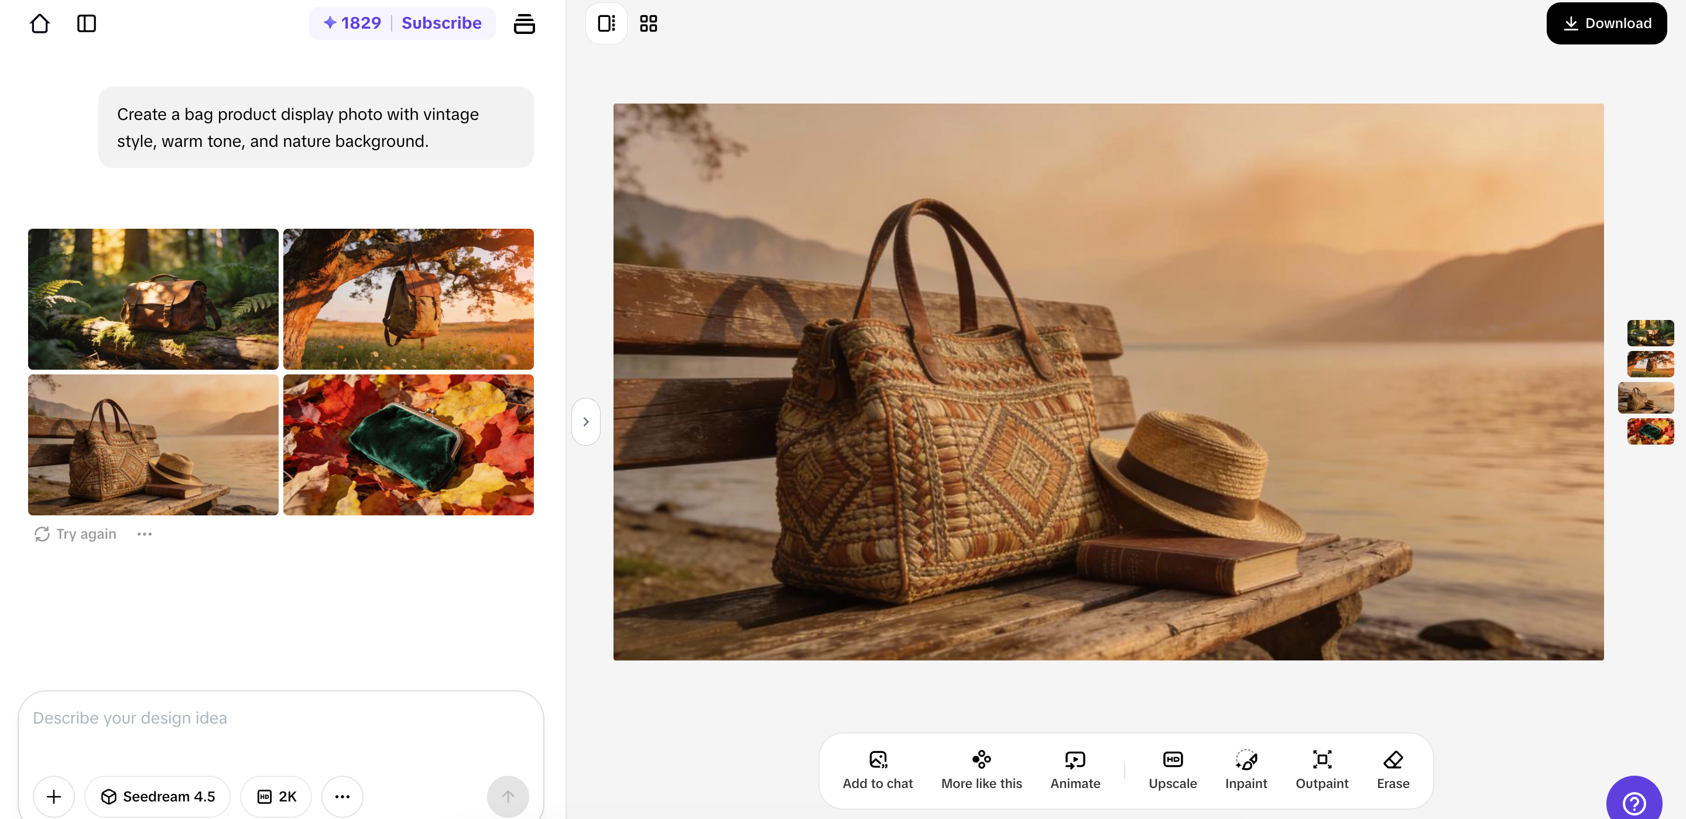Upscale the image to HD

click(1172, 769)
